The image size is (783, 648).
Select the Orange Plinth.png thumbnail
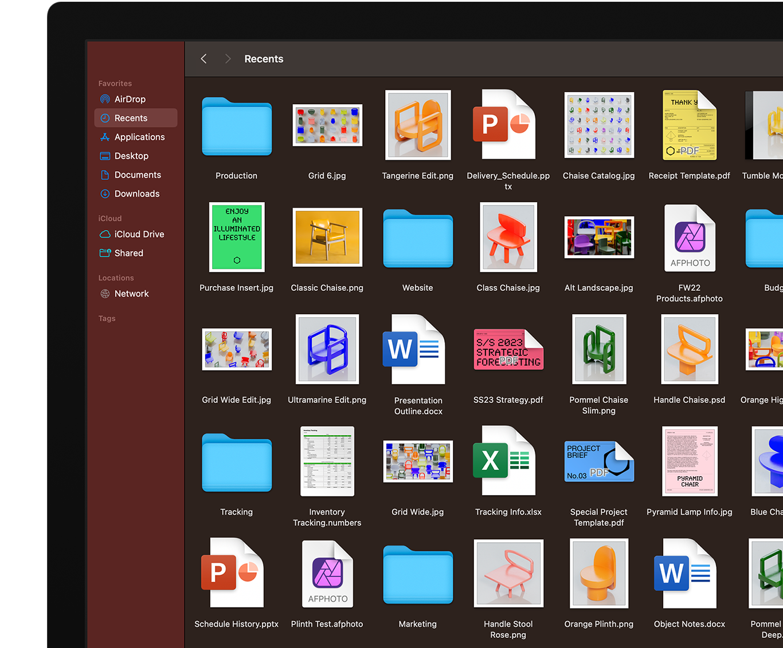[x=599, y=574]
